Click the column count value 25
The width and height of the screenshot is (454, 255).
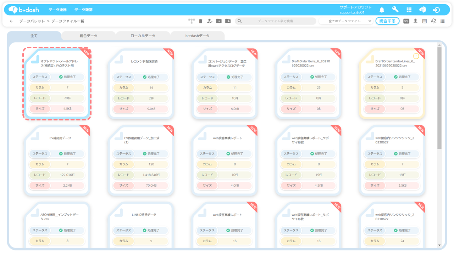pyautogui.click(x=319, y=87)
